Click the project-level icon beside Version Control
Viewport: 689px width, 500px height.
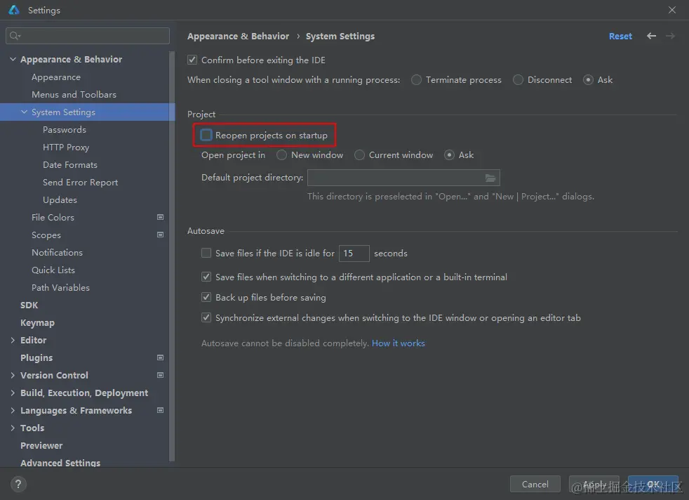coord(161,375)
